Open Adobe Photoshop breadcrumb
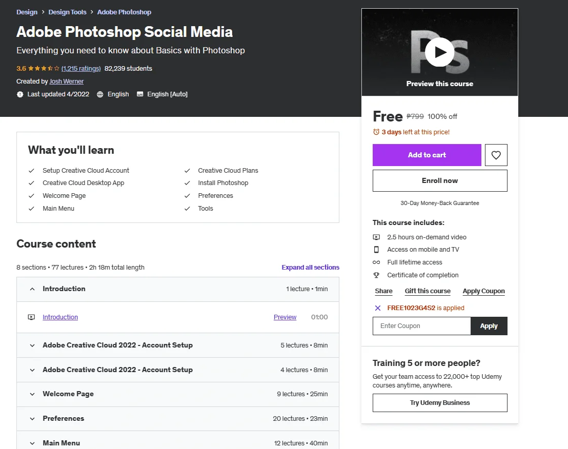The image size is (568, 449). pyautogui.click(x=124, y=12)
